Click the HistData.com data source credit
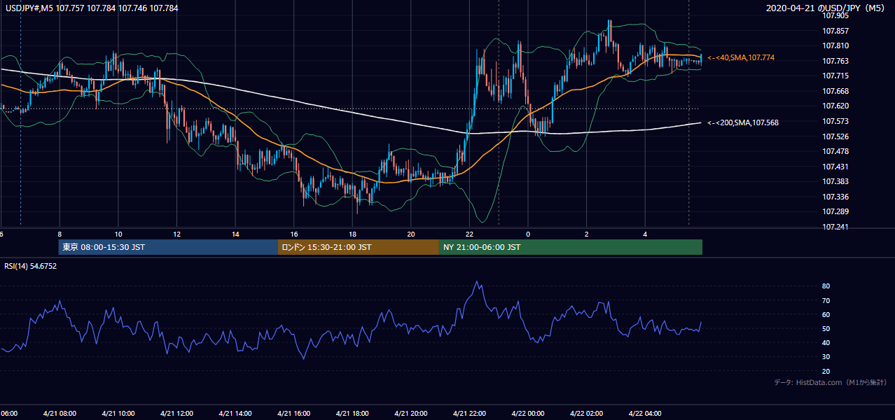895x420 pixels. pos(830,382)
